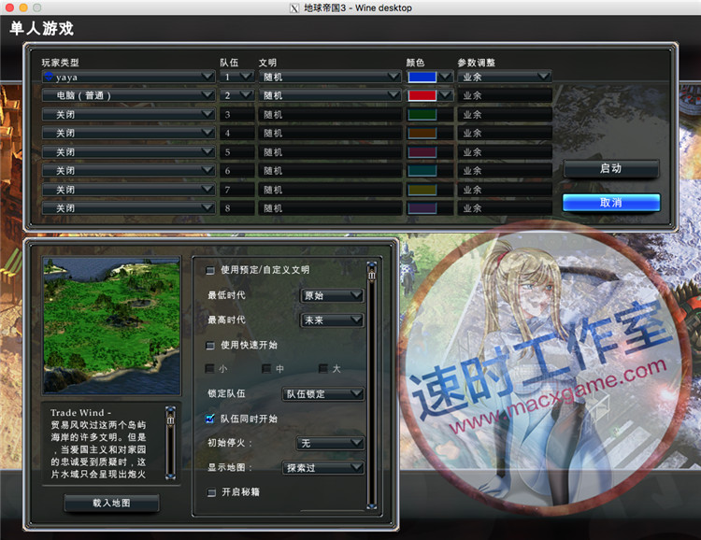
Task: Click the red color swatch for 电脑
Action: (x=422, y=95)
